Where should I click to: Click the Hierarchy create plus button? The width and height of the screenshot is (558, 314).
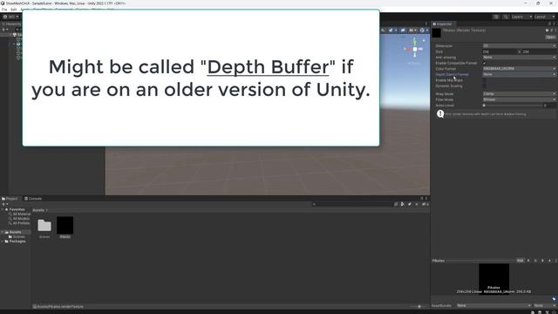coord(4,30)
